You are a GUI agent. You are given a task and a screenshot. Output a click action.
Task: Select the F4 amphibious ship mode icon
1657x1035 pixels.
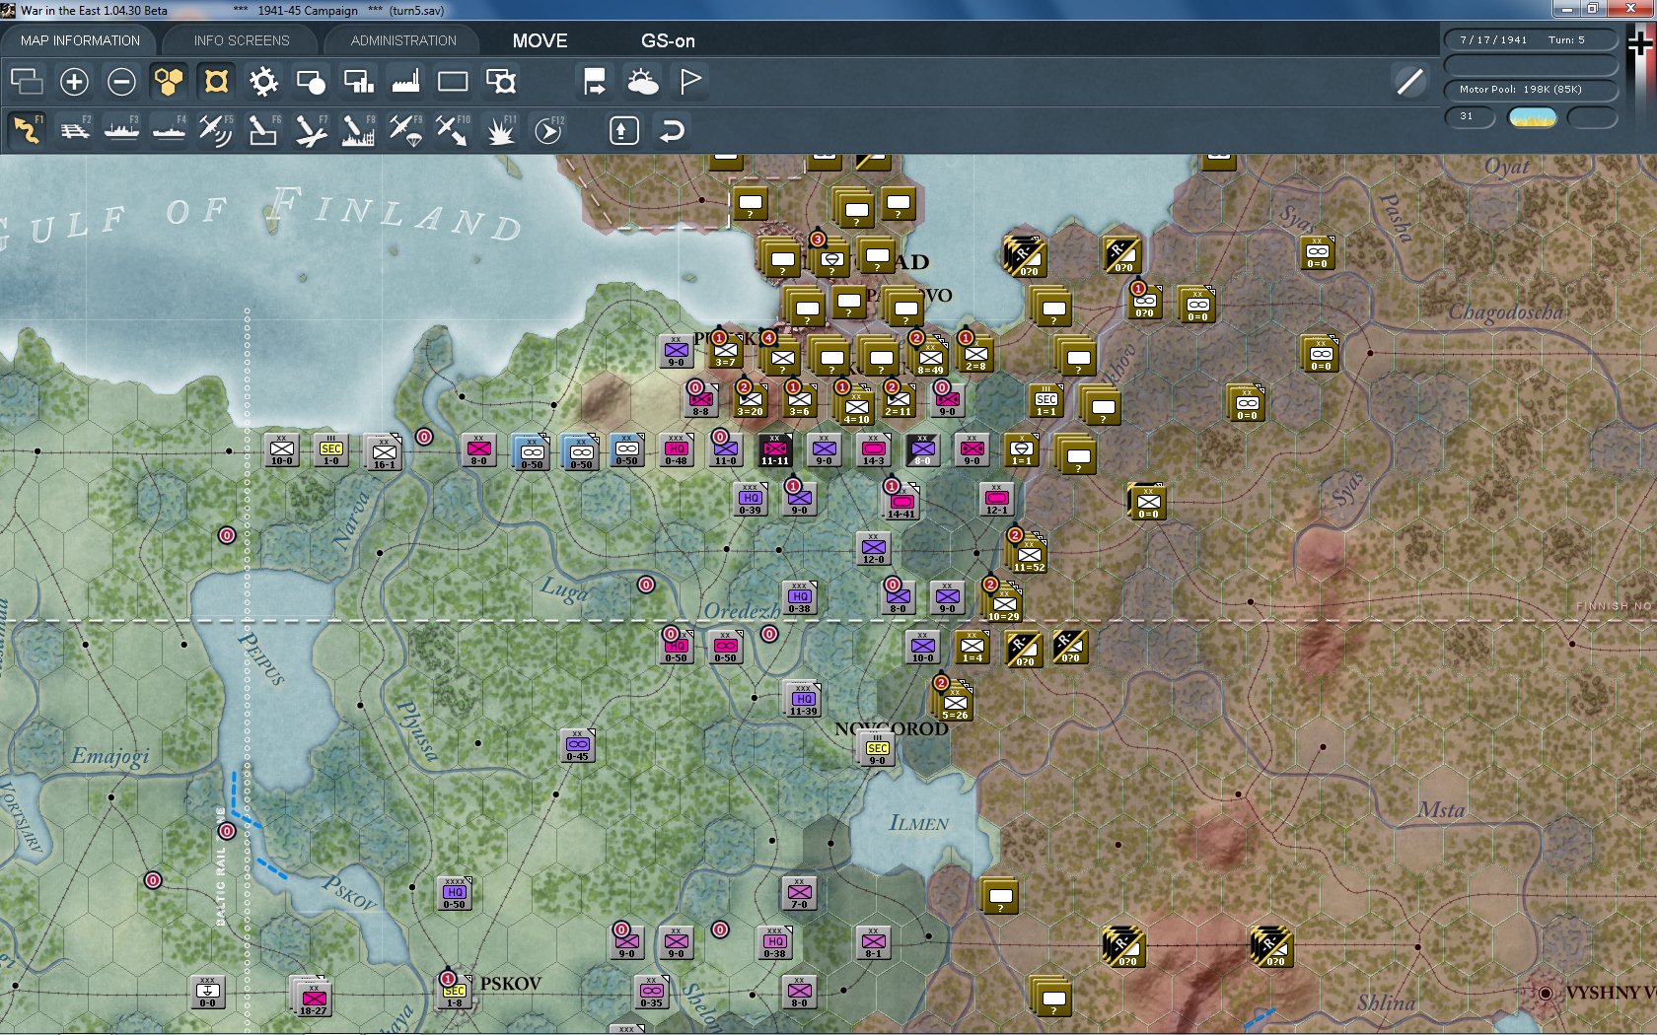(x=169, y=130)
